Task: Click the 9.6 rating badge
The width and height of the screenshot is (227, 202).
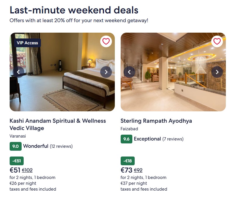Action: (x=127, y=139)
